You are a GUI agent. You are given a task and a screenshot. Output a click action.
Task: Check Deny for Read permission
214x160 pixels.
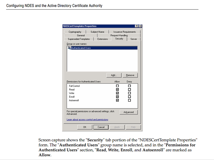tap(129, 89)
